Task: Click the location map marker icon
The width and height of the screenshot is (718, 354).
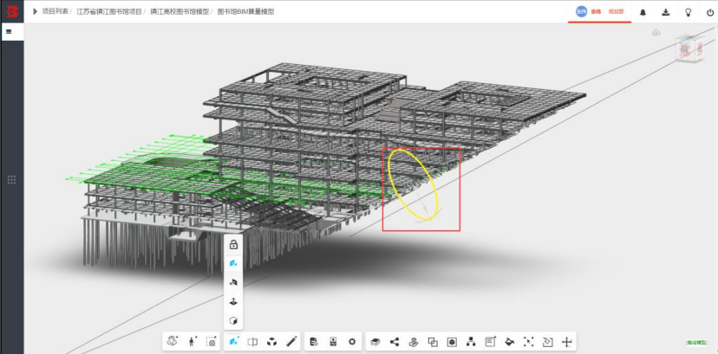Action: click(x=414, y=342)
